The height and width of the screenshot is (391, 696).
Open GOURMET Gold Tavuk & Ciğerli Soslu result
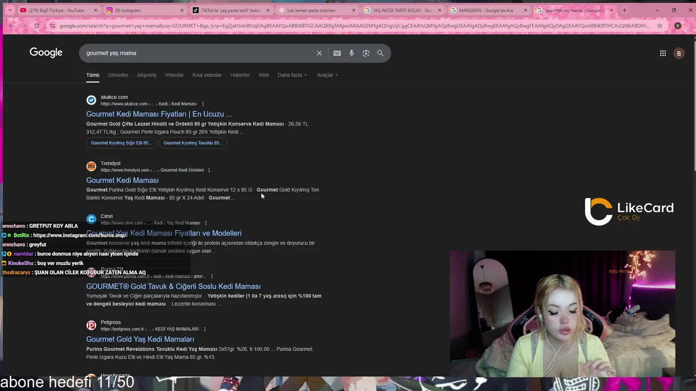[173, 286]
